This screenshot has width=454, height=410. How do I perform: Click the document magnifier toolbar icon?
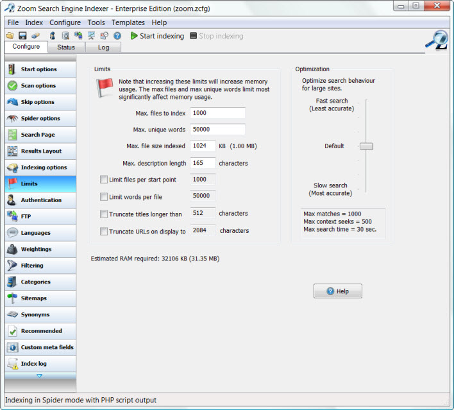point(65,36)
